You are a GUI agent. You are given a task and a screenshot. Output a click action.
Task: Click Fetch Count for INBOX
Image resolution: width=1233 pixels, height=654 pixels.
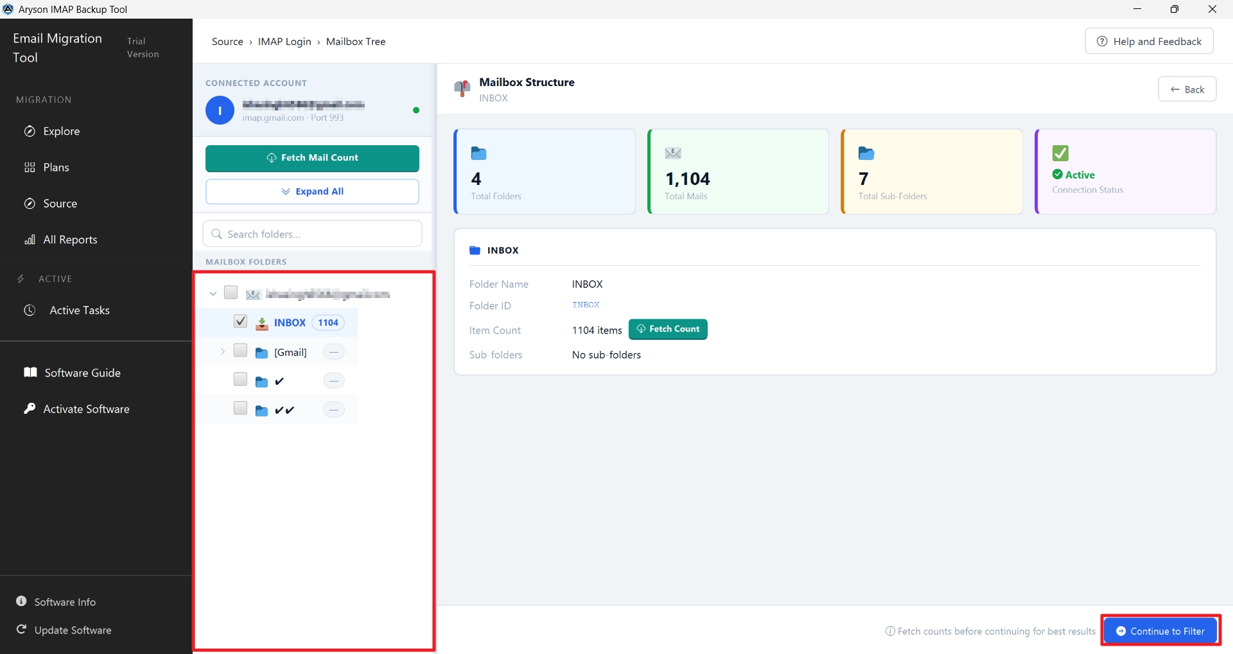(668, 329)
